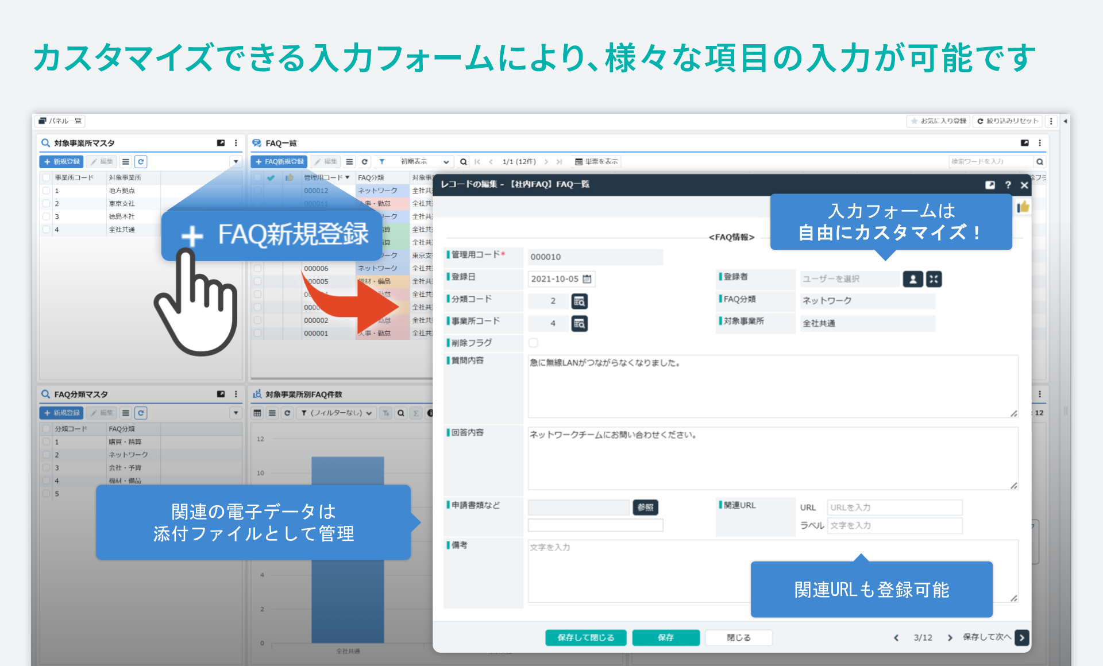
Task: Open the calendar picker for 登録日
Action: click(x=587, y=278)
